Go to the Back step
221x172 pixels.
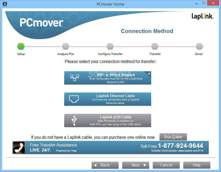coord(105,165)
